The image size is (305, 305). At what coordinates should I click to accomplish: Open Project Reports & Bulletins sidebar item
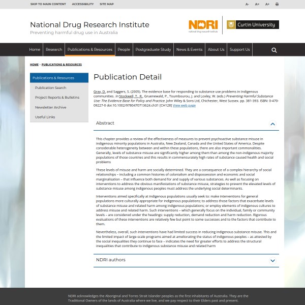(57, 98)
